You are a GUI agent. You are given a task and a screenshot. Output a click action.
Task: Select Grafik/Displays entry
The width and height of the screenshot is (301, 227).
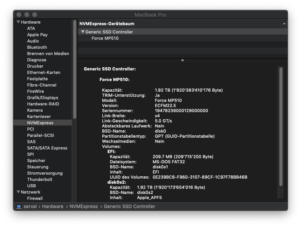(42, 98)
